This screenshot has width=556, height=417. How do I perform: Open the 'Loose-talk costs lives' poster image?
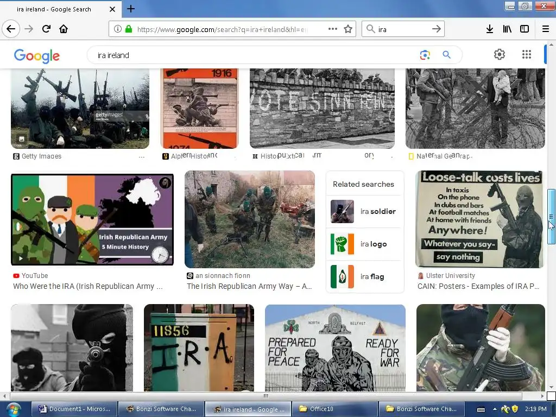click(479, 219)
